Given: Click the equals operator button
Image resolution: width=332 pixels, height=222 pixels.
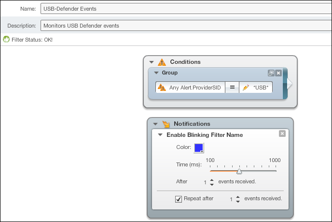Looking at the screenshot, I should coord(232,87).
